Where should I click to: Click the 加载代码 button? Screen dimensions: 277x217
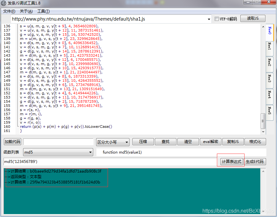(12, 142)
